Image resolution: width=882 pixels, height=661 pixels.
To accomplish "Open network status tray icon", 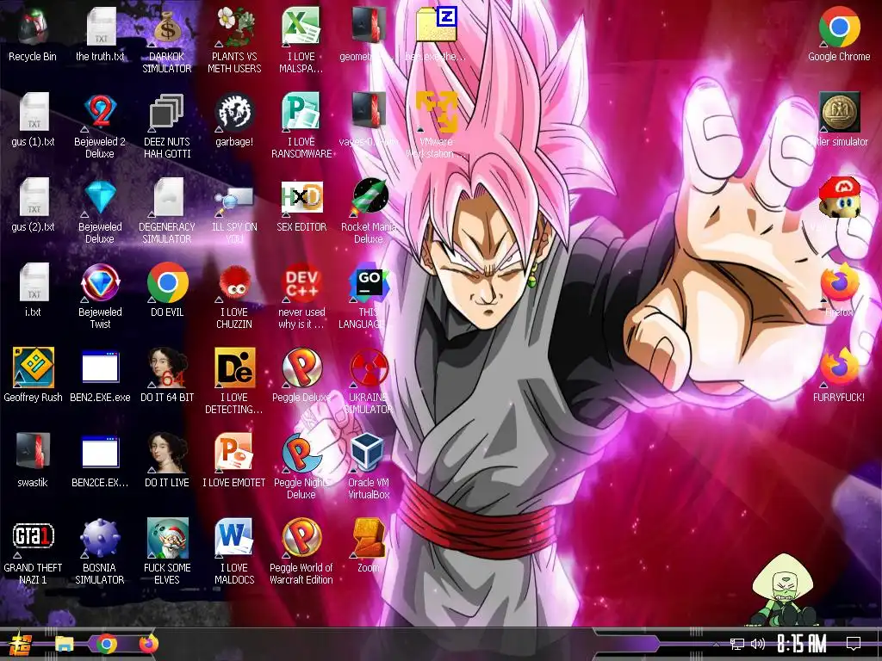I will tap(736, 644).
